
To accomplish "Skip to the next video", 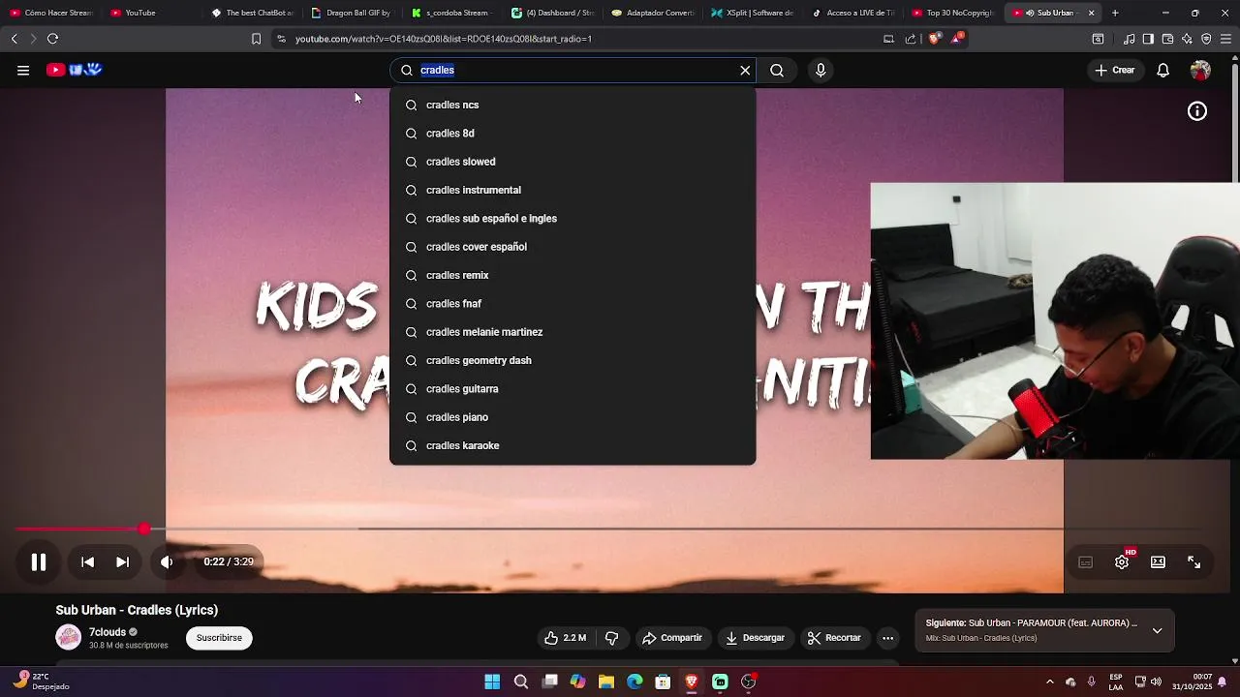I will [x=122, y=561].
